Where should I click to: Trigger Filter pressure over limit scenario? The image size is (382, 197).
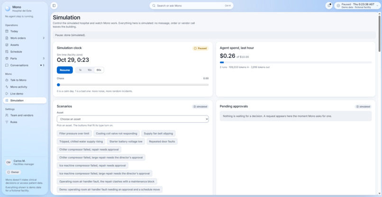74,134
